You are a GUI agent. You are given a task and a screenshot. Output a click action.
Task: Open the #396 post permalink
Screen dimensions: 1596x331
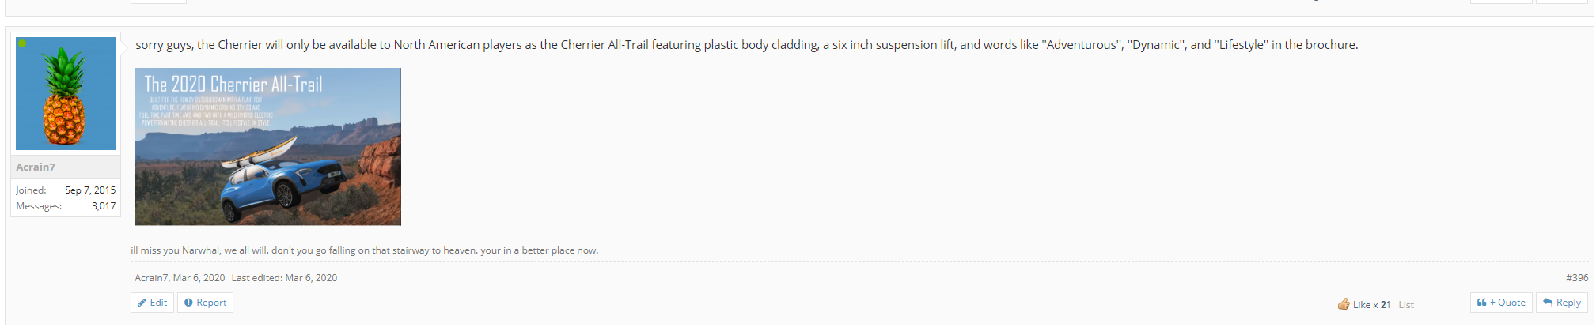(1577, 278)
